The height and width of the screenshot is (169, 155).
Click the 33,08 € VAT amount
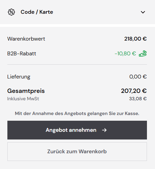click(x=138, y=99)
